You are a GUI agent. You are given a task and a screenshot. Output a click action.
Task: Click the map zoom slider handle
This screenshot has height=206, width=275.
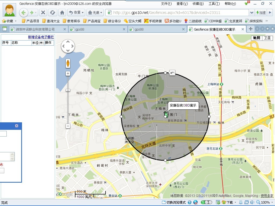(68, 90)
